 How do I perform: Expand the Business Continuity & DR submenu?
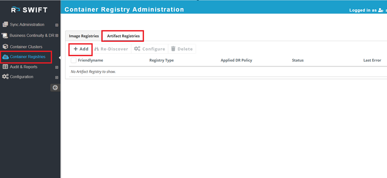pyautogui.click(x=57, y=35)
